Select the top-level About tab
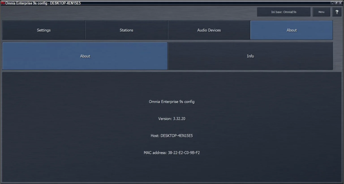Viewport: 344px width, 184px height. (292, 30)
